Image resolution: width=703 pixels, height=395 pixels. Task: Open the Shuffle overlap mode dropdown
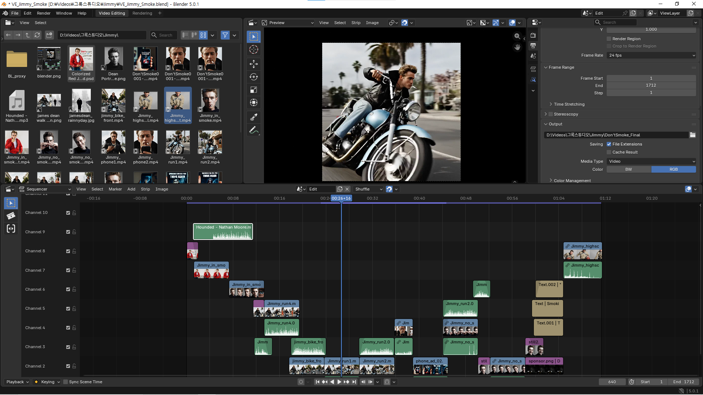[x=369, y=189]
